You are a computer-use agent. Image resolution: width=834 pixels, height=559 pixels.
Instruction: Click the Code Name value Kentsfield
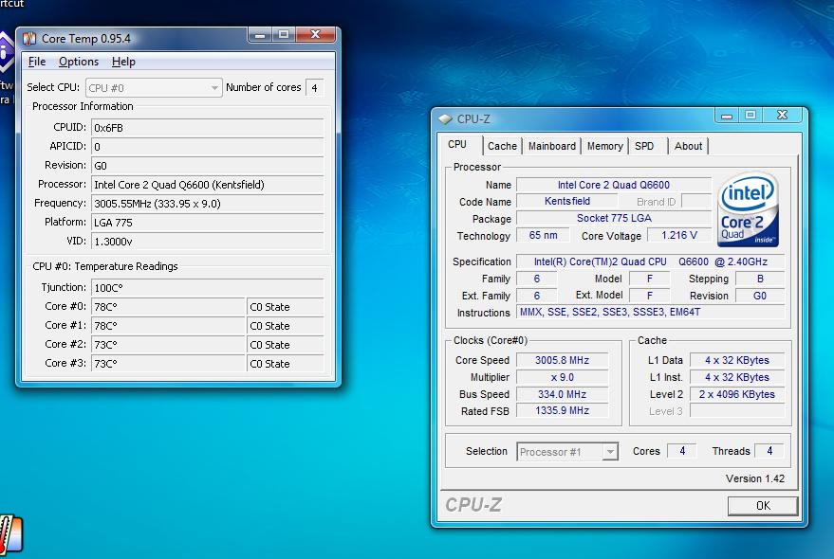(567, 202)
